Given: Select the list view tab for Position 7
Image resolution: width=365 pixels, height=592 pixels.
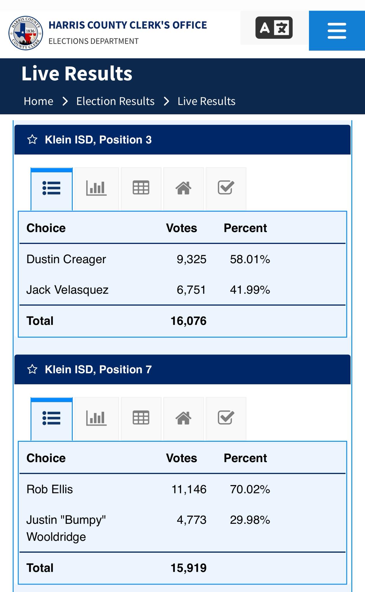Looking at the screenshot, I should [x=51, y=419].
